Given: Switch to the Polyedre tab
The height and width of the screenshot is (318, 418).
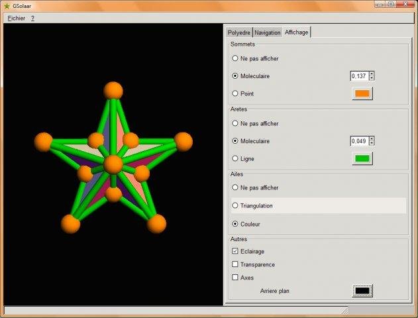Looking at the screenshot, I should [x=238, y=32].
